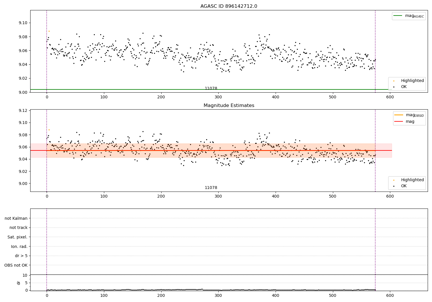Click the '11078' label in middle plot

click(211, 188)
